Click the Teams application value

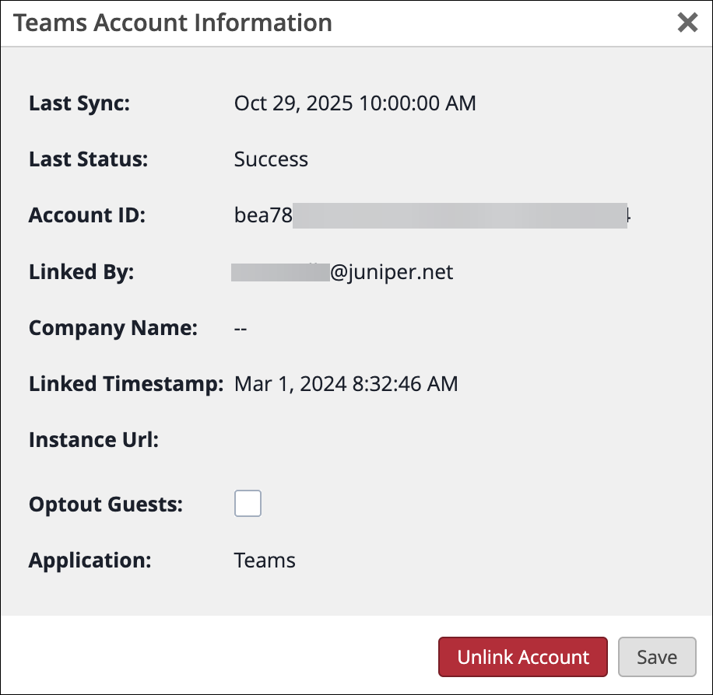(x=265, y=561)
